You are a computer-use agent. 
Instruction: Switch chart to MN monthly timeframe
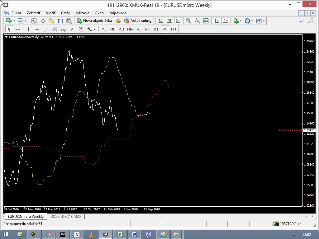click(x=174, y=29)
